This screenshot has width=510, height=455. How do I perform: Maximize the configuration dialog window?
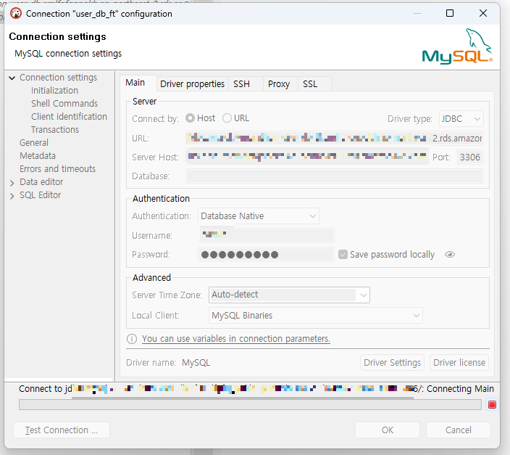pyautogui.click(x=450, y=13)
